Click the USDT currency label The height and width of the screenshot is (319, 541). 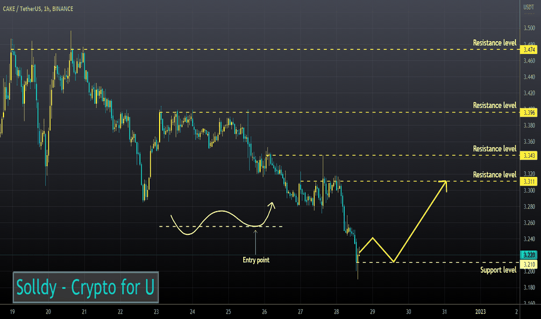[x=529, y=7]
